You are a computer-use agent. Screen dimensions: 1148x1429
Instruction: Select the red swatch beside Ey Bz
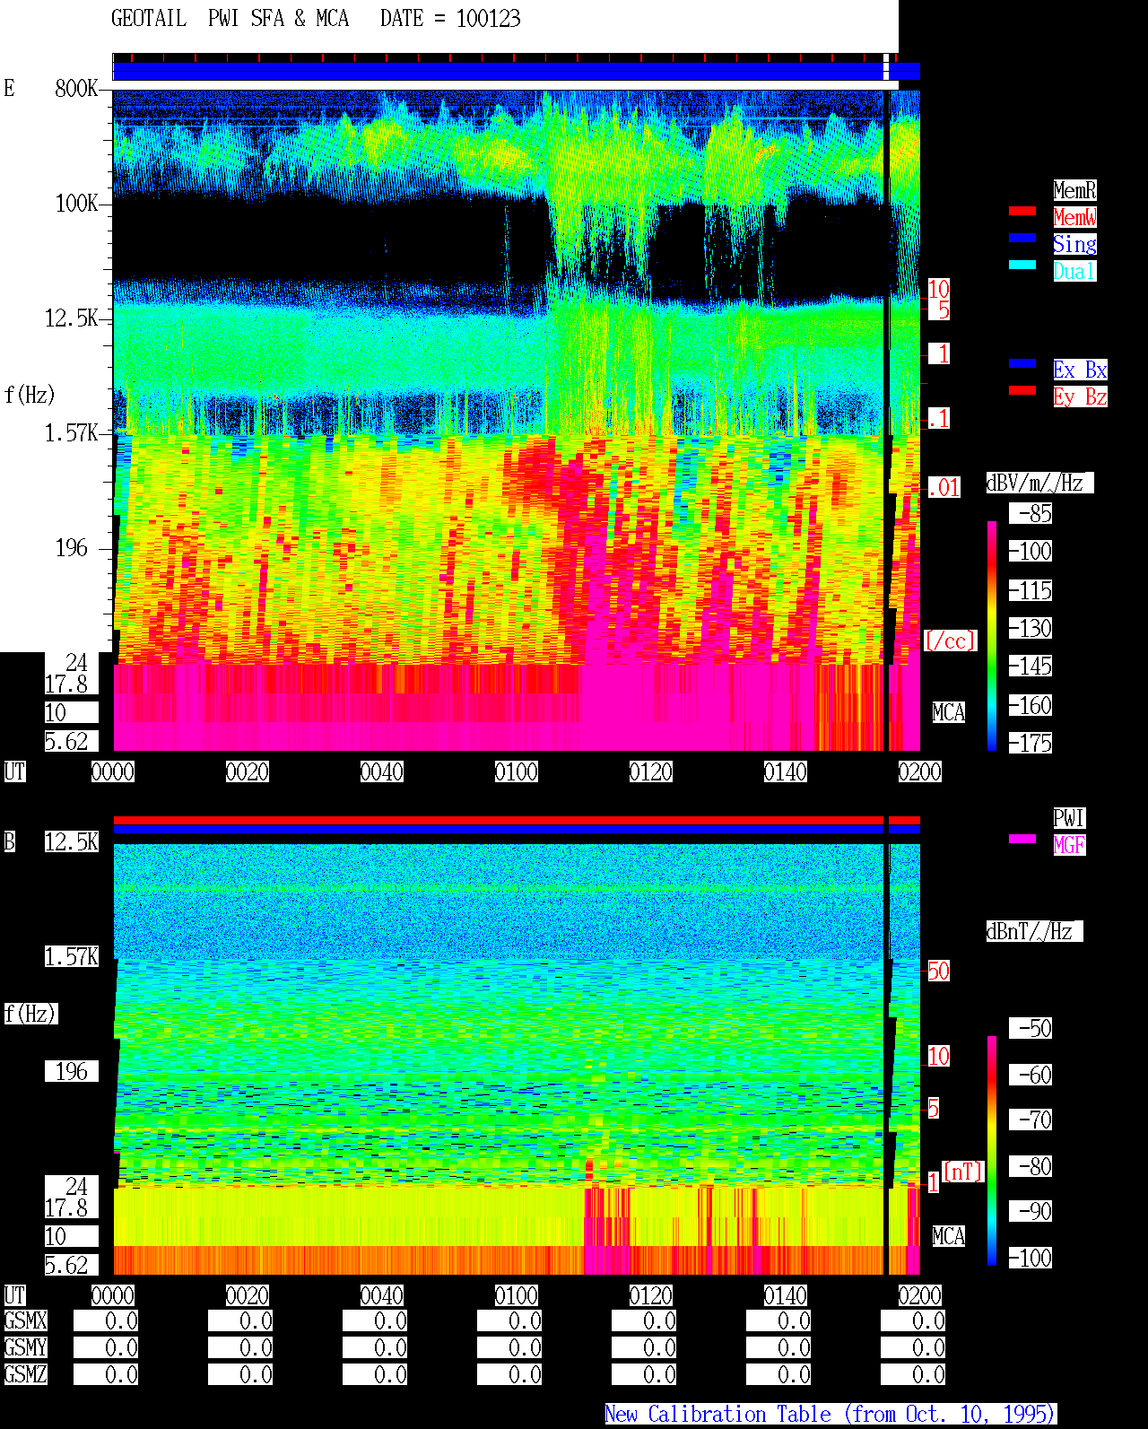point(1022,390)
